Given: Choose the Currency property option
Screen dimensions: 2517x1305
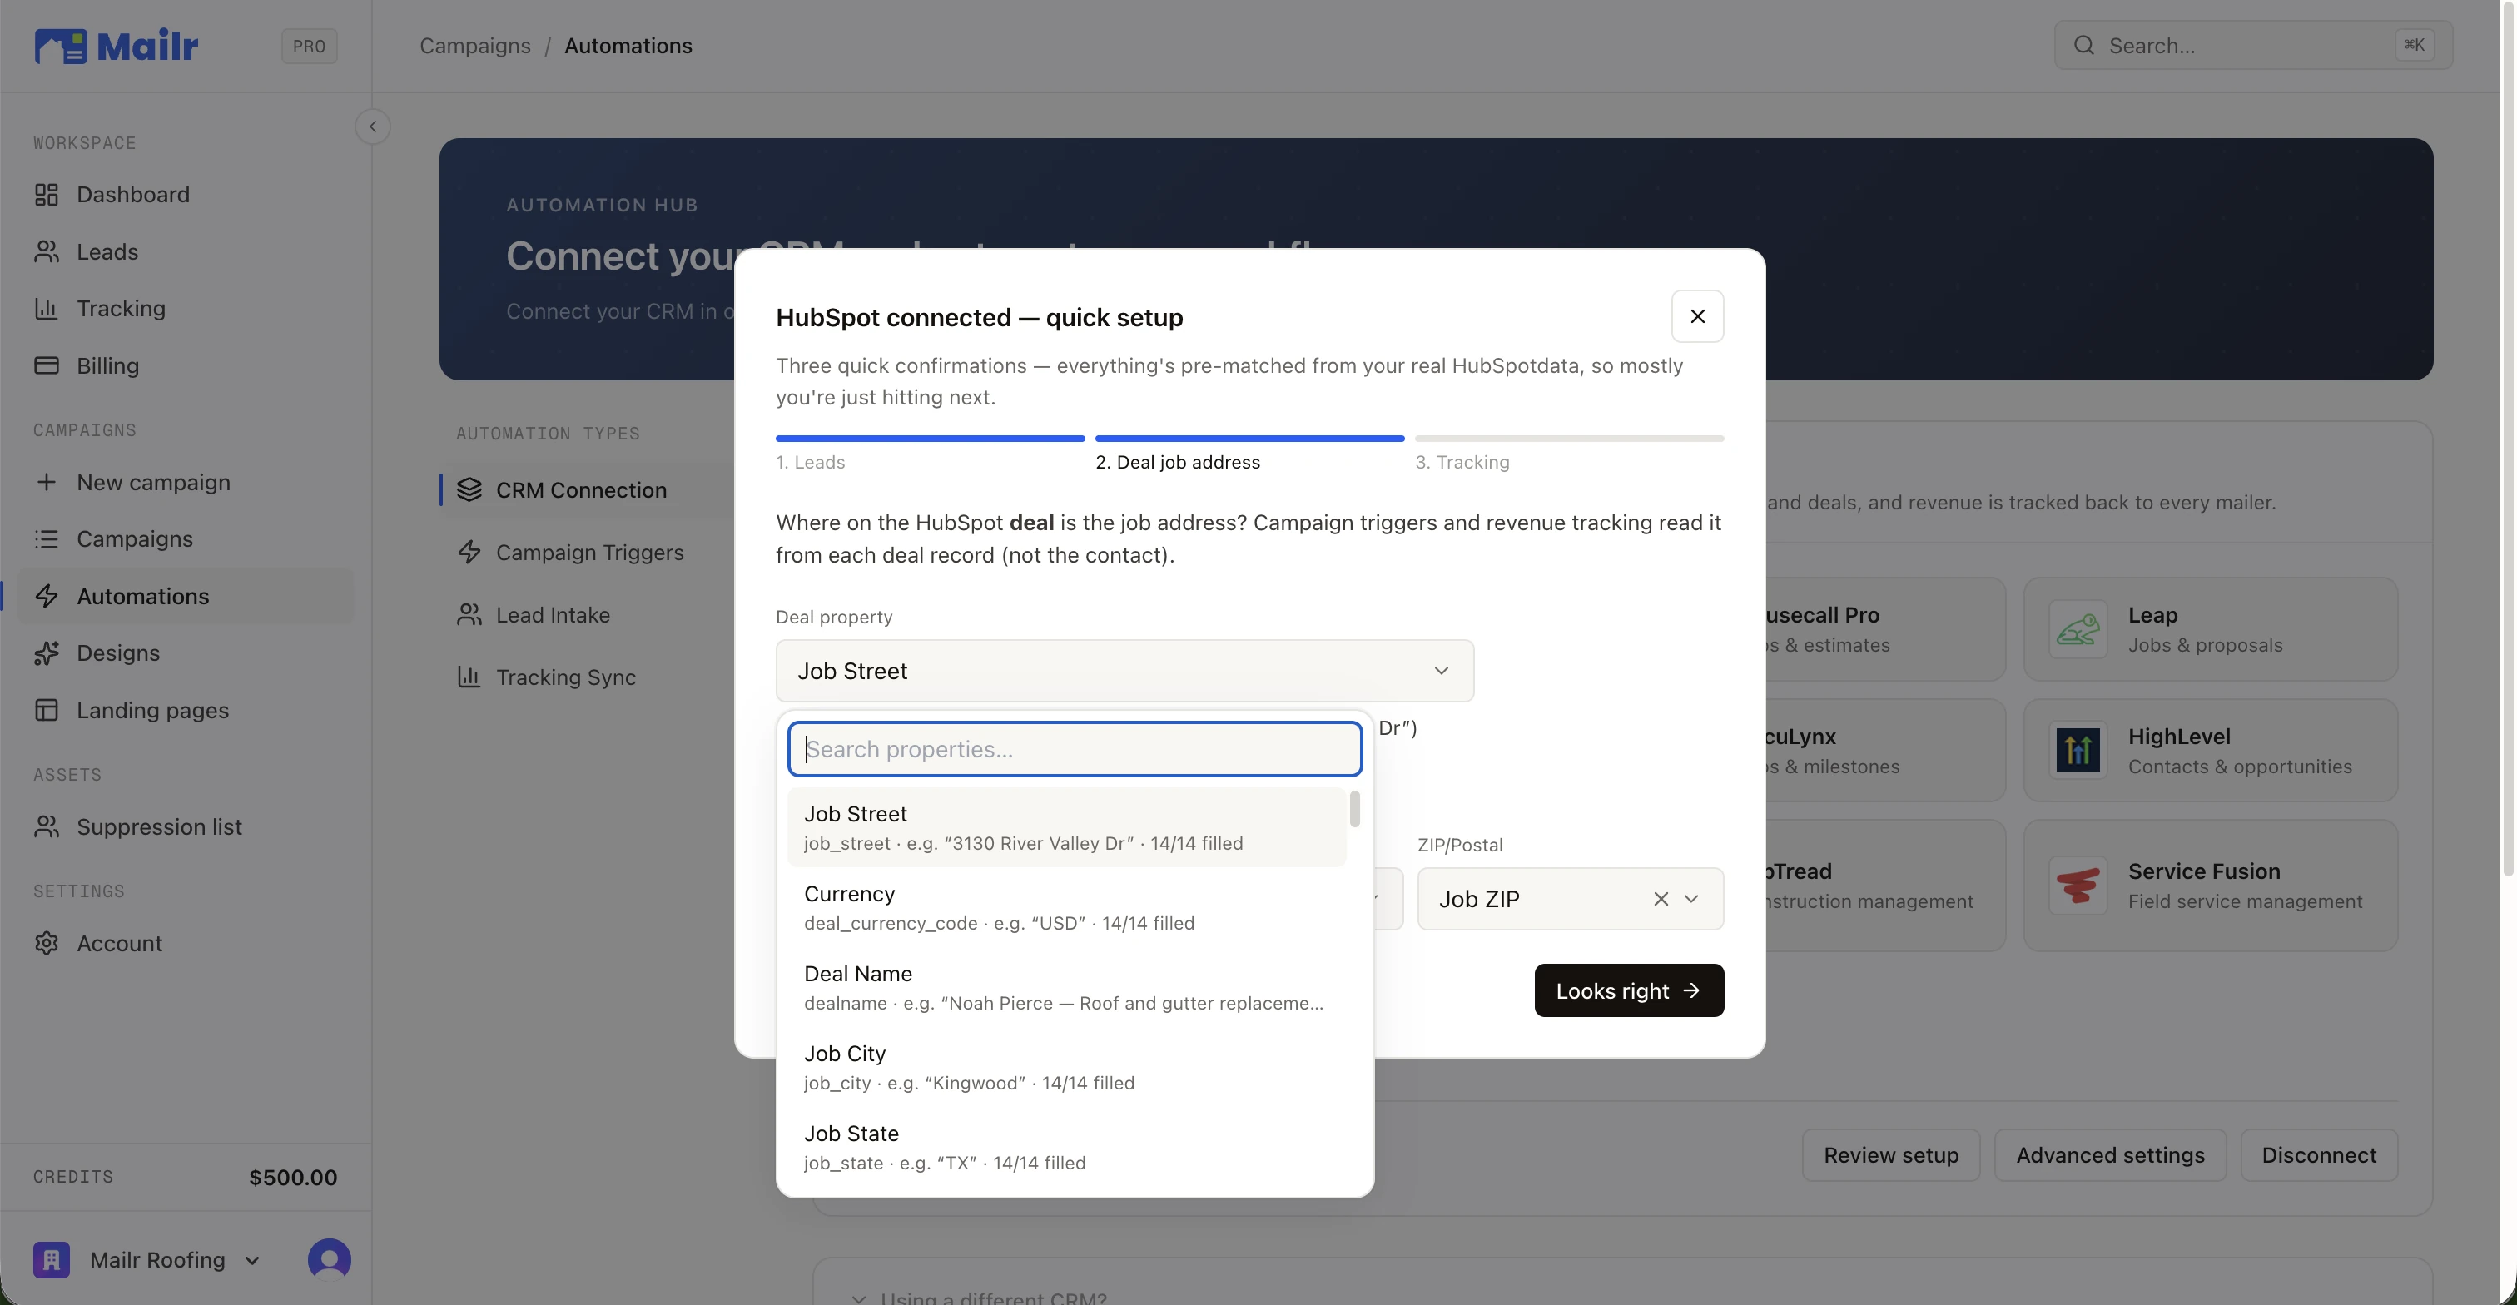Looking at the screenshot, I should point(1067,907).
